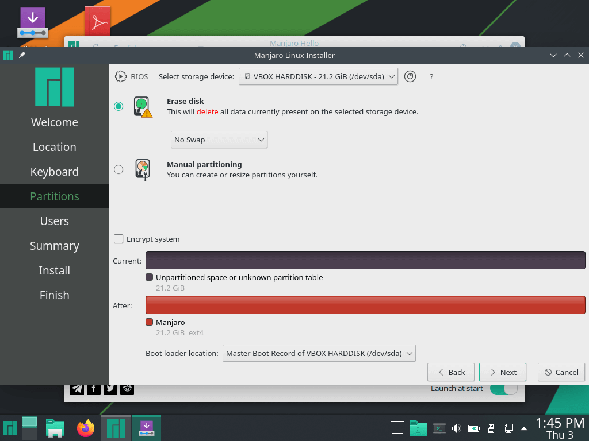Open the file manager in taskbar
The width and height of the screenshot is (589, 441).
pyautogui.click(x=55, y=428)
